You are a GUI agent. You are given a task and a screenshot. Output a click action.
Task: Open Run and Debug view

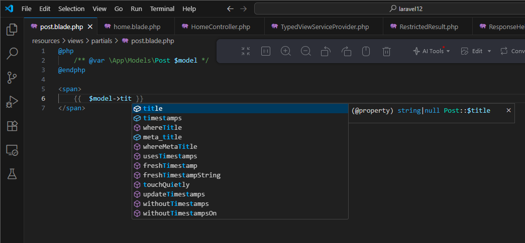click(12, 102)
